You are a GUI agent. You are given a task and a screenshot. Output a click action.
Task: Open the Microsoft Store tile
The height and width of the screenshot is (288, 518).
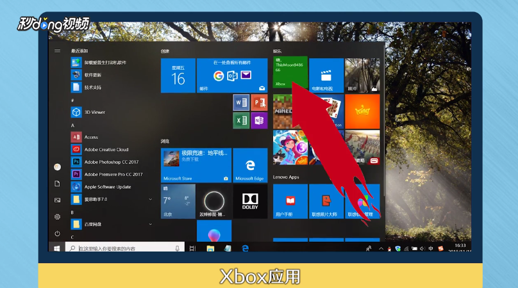point(196,165)
